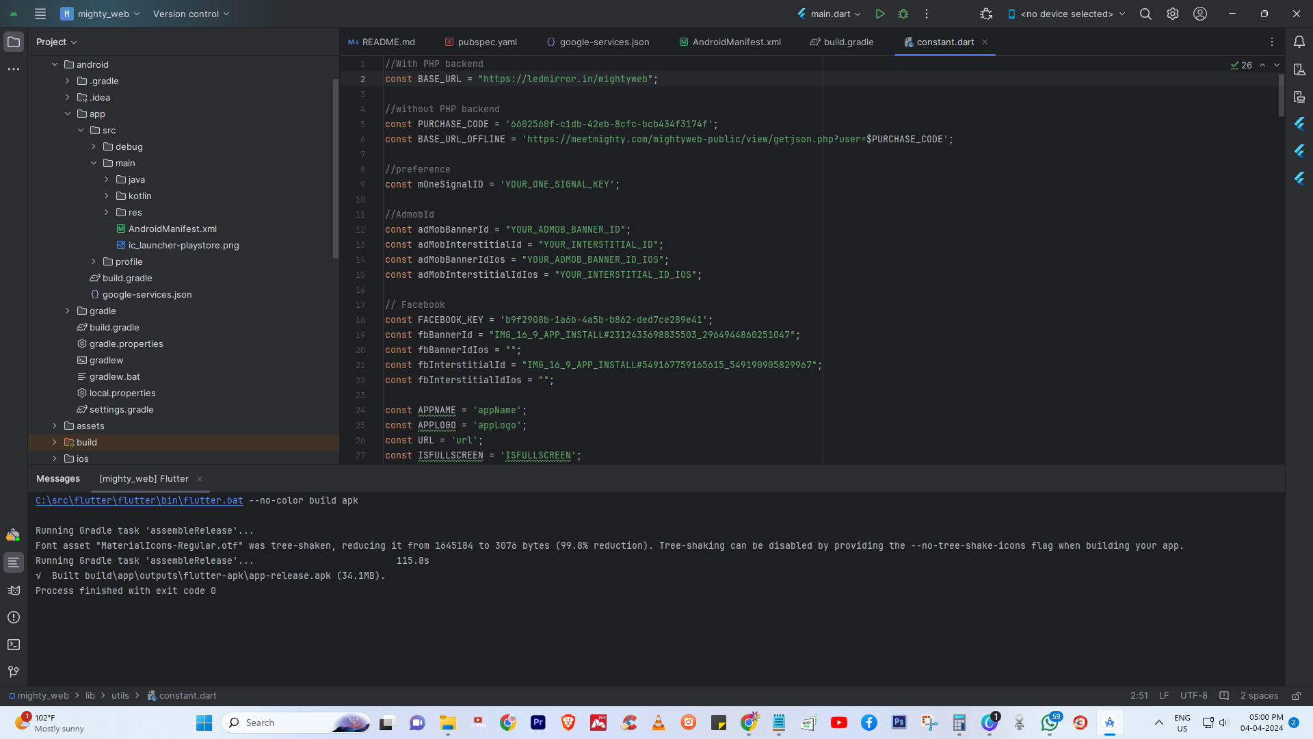This screenshot has height=739, width=1313.
Task: Open the Problems tool window icon
Action: click(x=14, y=617)
